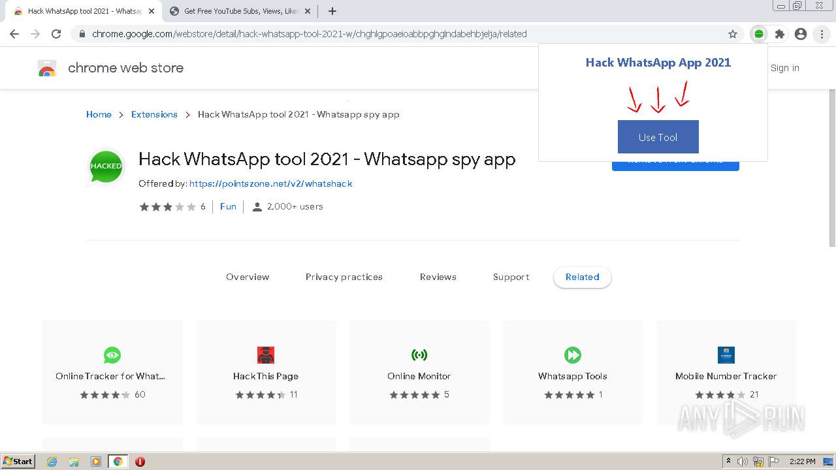Close the Get Free YouTube Subs tab

308,11
